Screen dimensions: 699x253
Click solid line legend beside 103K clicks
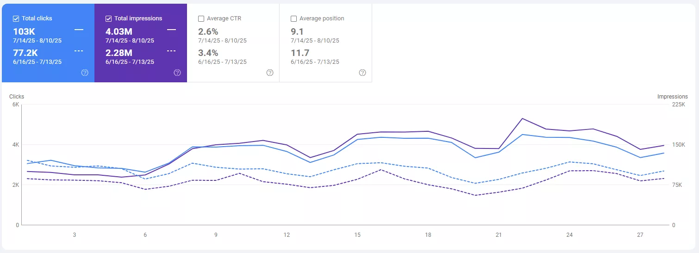coord(79,30)
